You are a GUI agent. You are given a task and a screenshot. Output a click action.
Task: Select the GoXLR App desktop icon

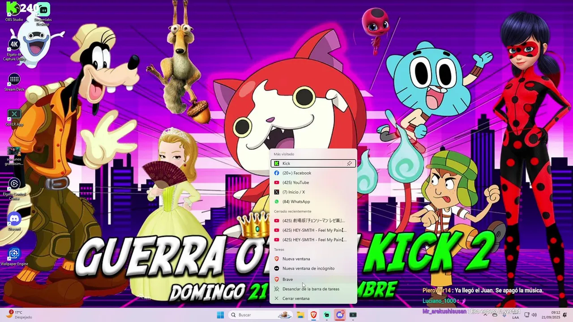[x=14, y=118]
